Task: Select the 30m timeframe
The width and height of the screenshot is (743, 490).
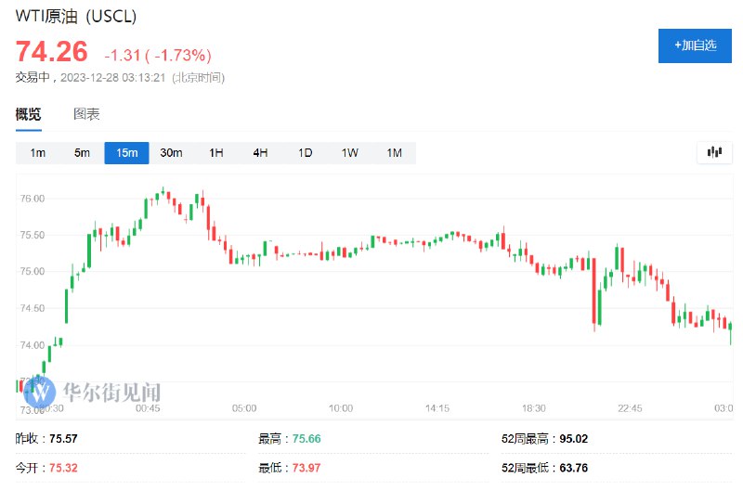Action: pos(171,153)
